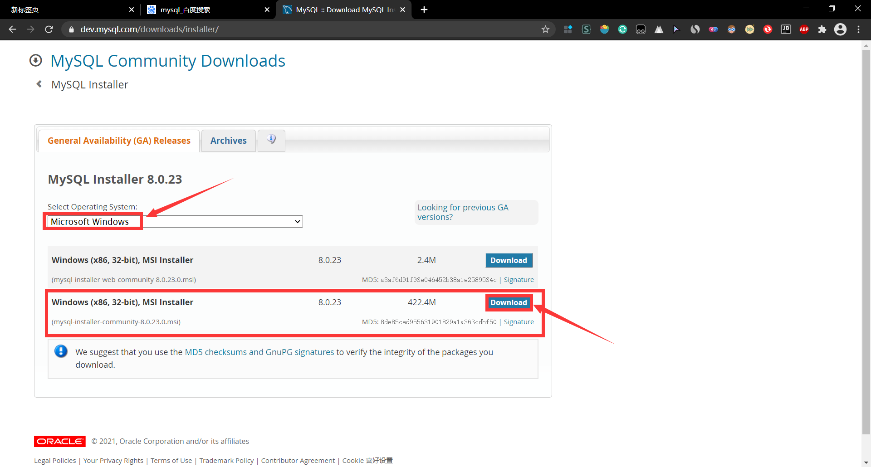Select the MySQL :: Download MySQL Installer tab

(x=344, y=10)
